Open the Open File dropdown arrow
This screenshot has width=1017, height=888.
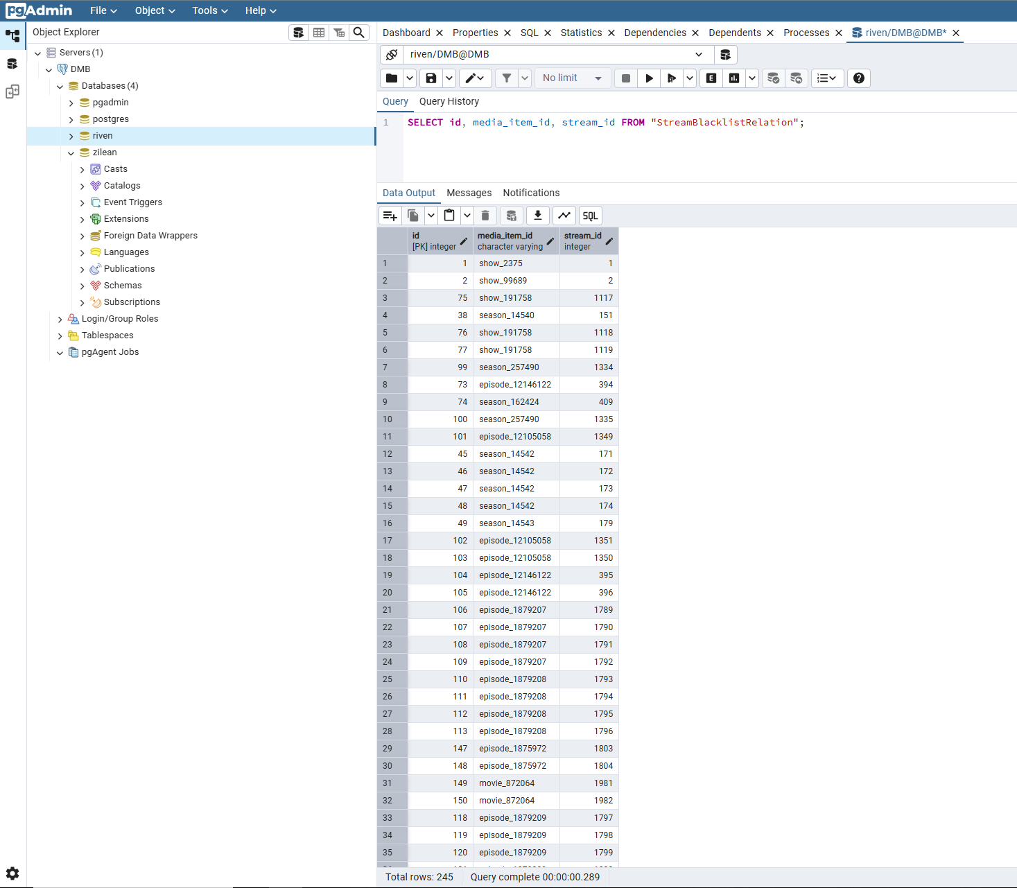(410, 78)
